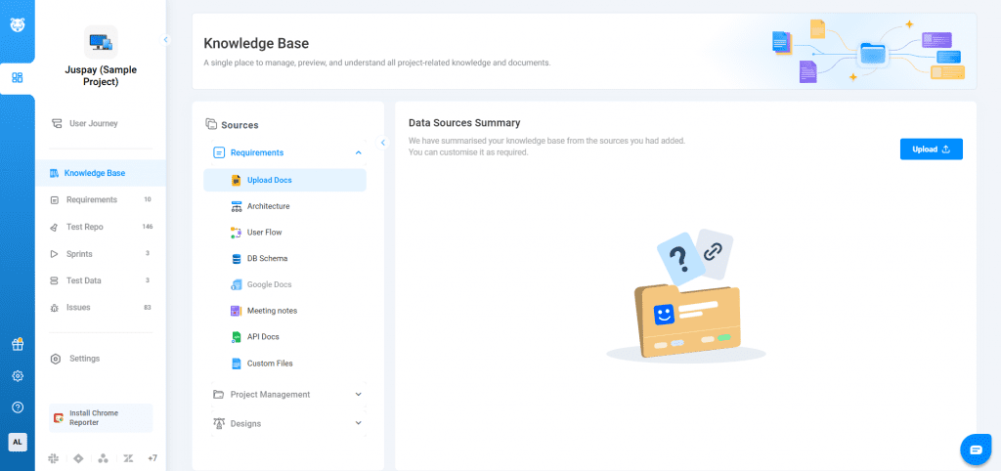Screen dimensions: 1001x471
Task: Open the gift box icon in blue rail
Action: pyautogui.click(x=18, y=344)
